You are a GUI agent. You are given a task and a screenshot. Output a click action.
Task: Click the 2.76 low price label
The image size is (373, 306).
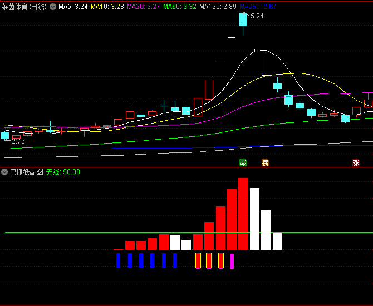pyautogui.click(x=18, y=141)
